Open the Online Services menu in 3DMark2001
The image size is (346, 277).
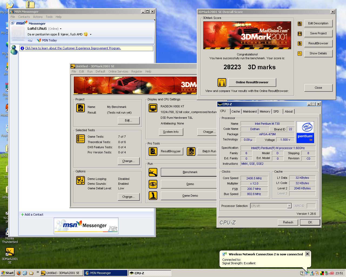click(x=118, y=71)
